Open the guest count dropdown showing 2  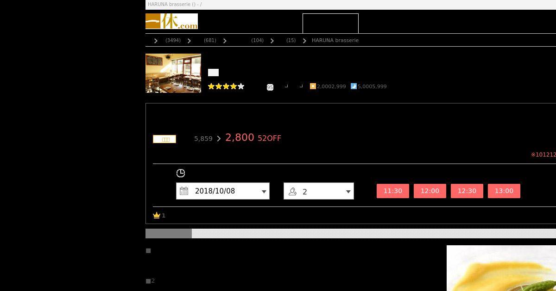319,191
